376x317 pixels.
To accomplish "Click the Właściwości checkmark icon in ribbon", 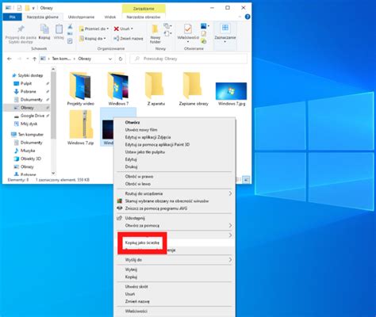I will 188,29.
